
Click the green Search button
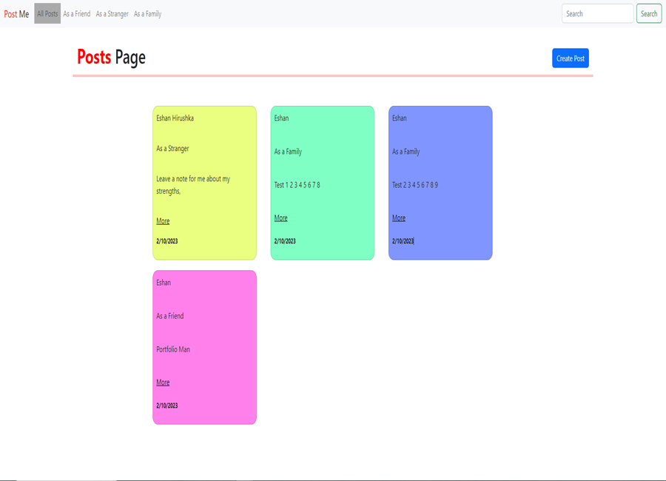pyautogui.click(x=649, y=13)
